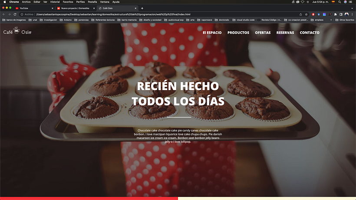Open the ponencias bookmark folder

[x=81, y=20]
